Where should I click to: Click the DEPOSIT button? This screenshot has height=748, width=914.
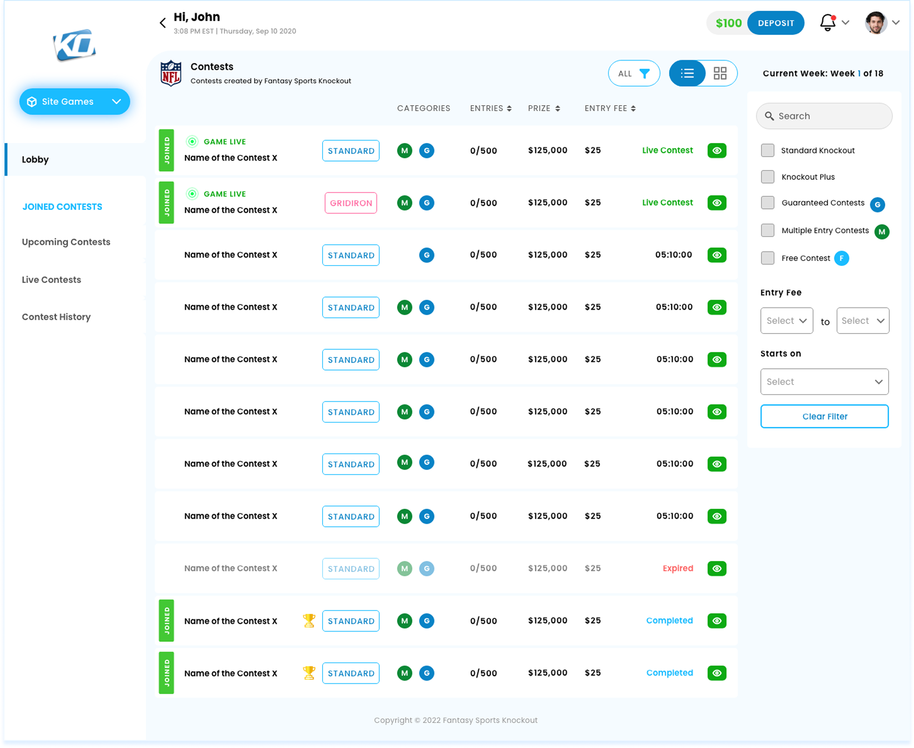click(775, 23)
